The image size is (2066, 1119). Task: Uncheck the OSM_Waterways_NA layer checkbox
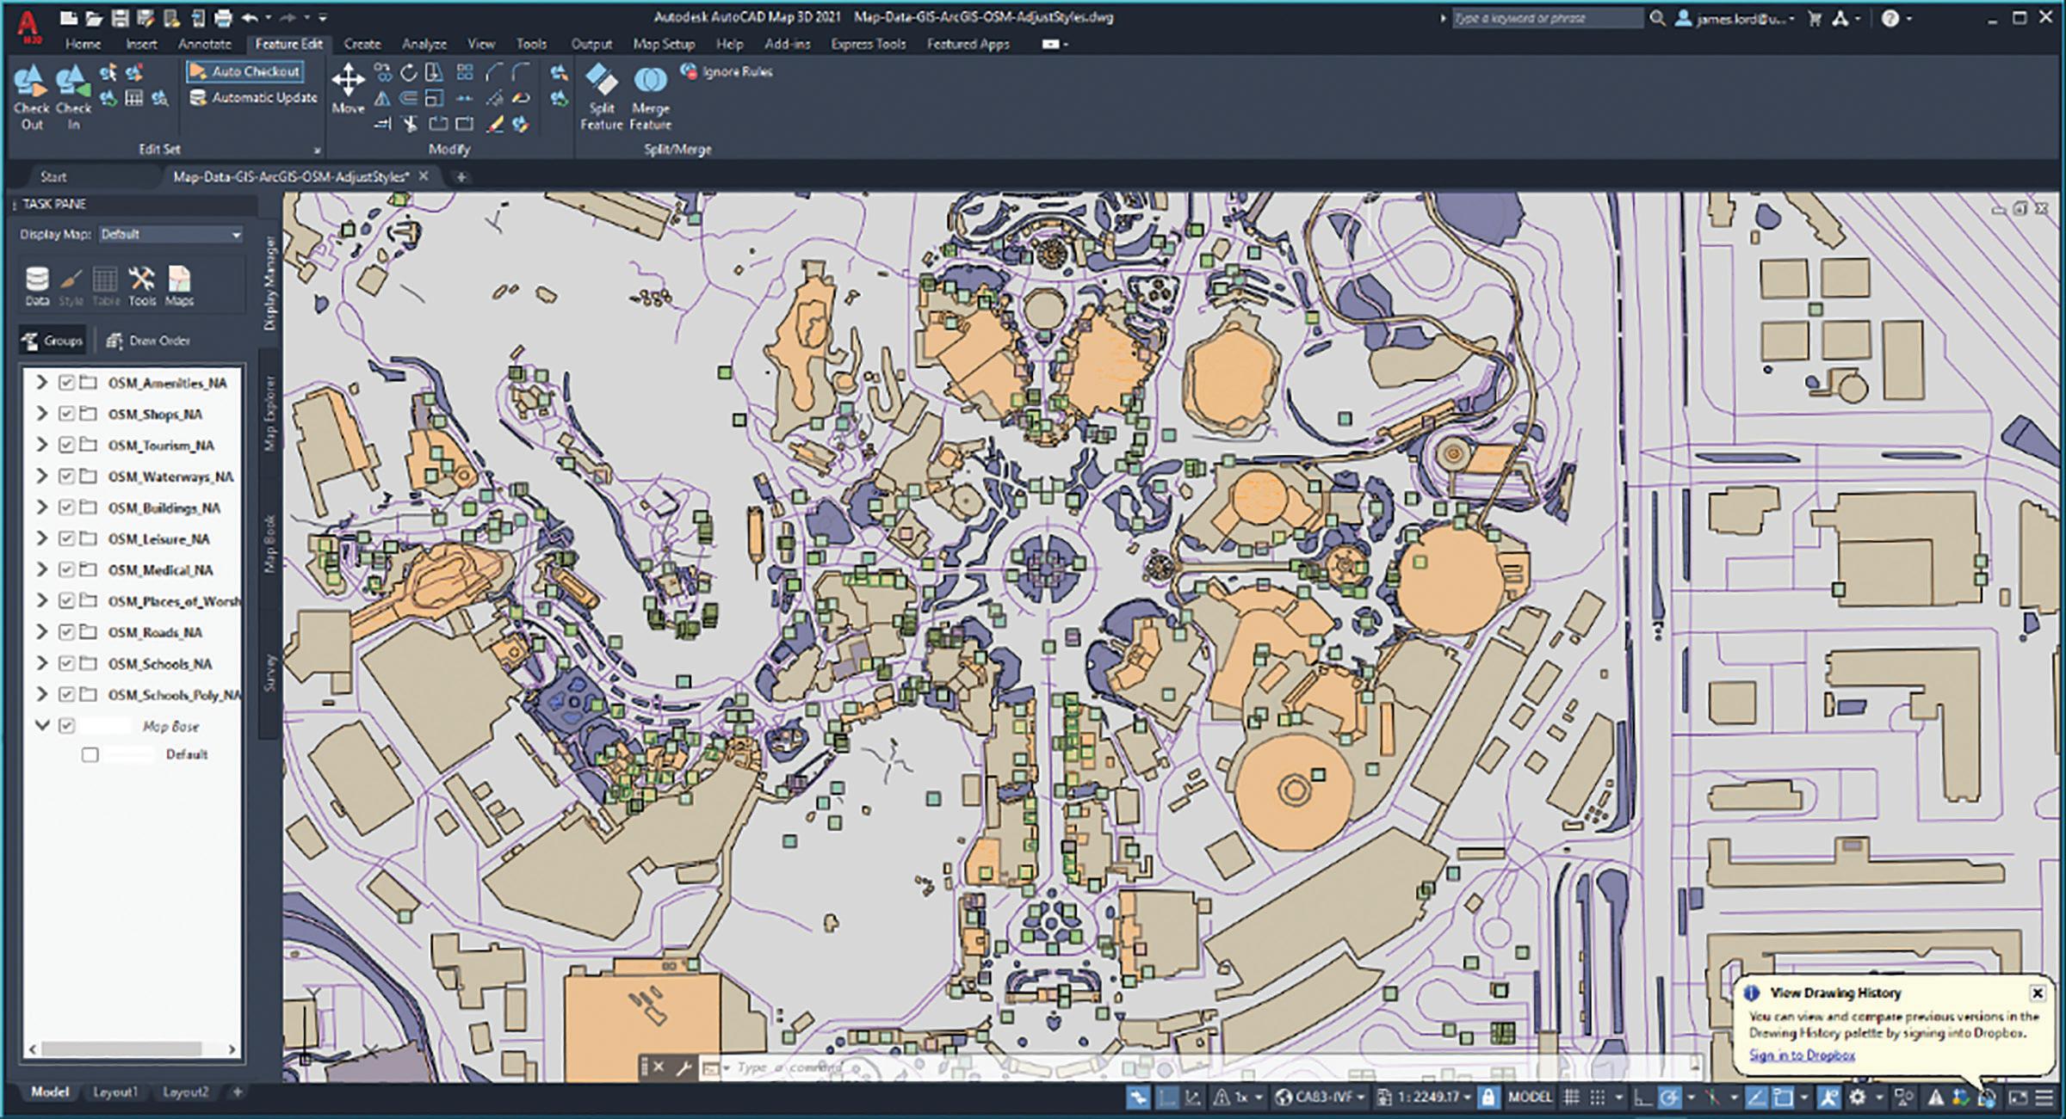pyautogui.click(x=66, y=476)
